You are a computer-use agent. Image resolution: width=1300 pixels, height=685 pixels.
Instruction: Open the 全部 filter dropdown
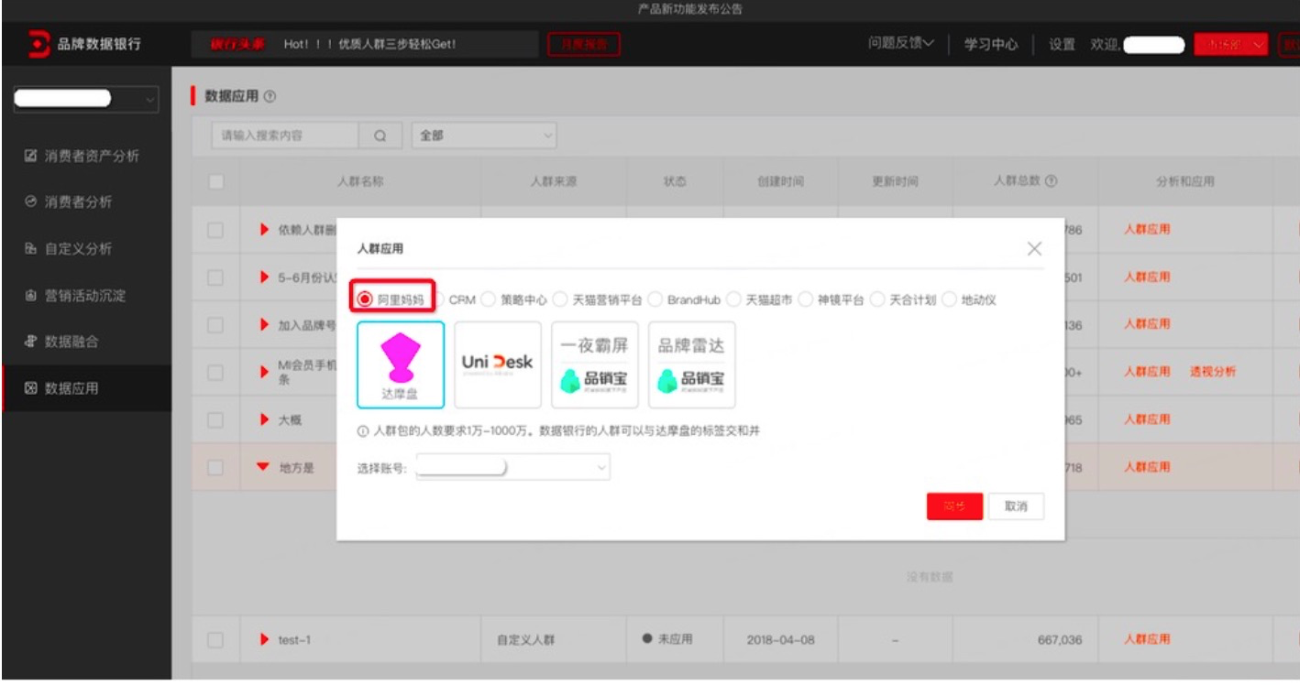coord(484,136)
